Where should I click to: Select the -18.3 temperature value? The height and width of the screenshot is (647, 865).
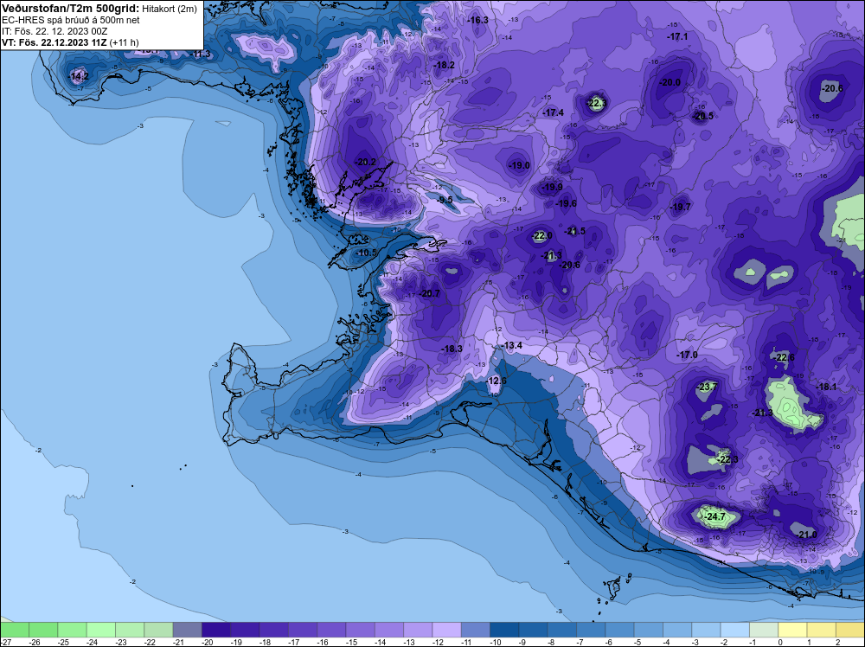[452, 349]
